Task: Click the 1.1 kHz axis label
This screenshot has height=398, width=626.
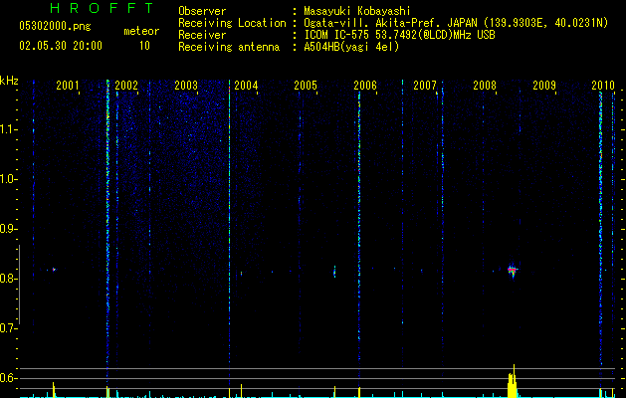Action: (9, 129)
